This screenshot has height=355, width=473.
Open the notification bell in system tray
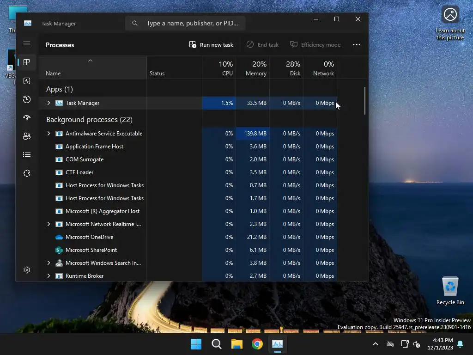click(x=460, y=344)
